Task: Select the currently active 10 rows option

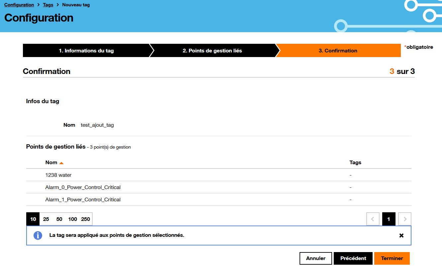Action: pos(33,219)
